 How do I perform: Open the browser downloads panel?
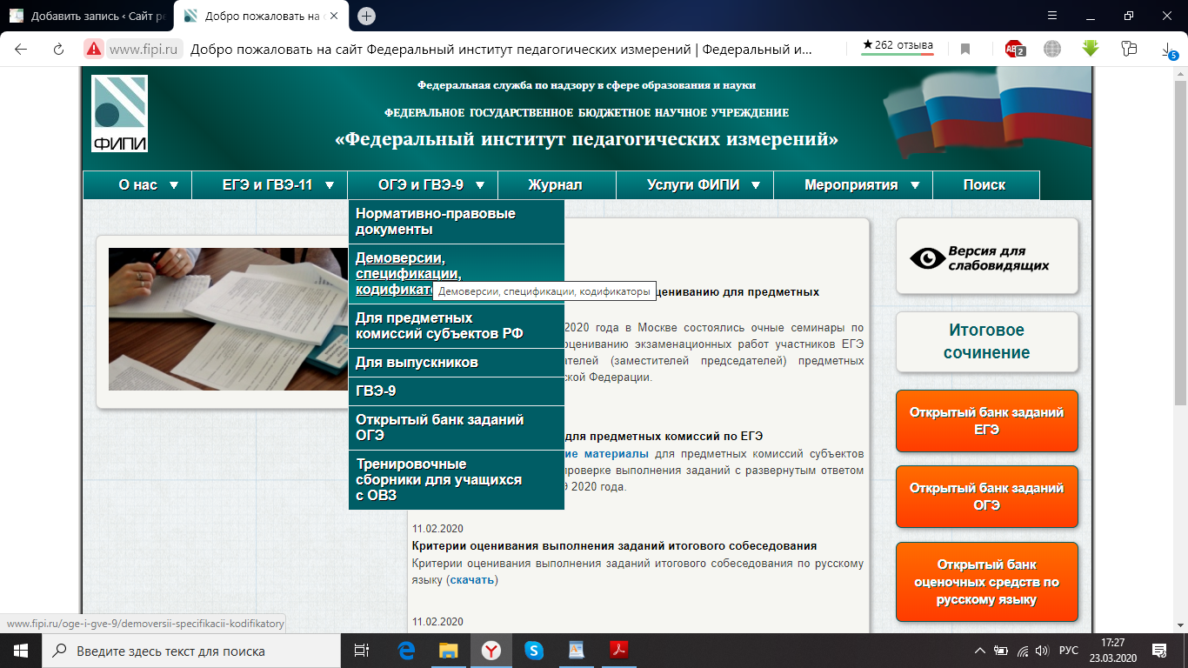[x=1169, y=50]
